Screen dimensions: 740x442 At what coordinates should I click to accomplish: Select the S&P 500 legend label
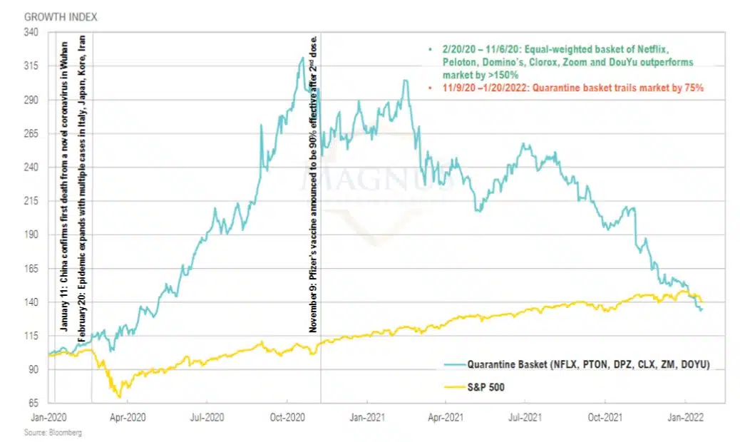coord(486,389)
